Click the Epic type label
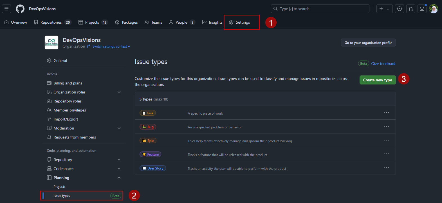Viewport: 442px width, 203px height. coord(148,140)
